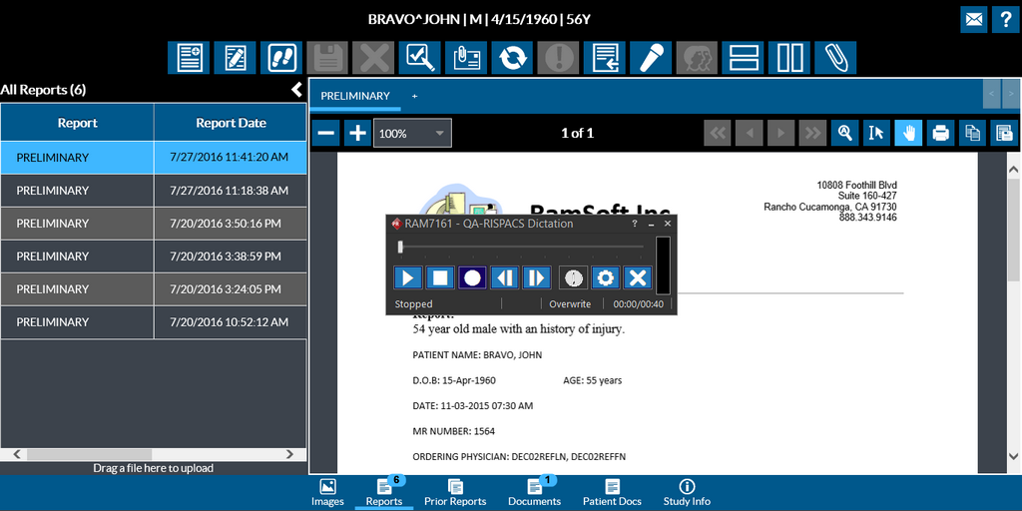This screenshot has height=511, width=1022.
Task: Switch to the Prior Reports tab
Action: 455,493
